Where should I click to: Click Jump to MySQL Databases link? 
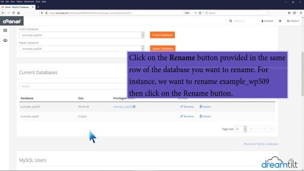(x=261, y=144)
